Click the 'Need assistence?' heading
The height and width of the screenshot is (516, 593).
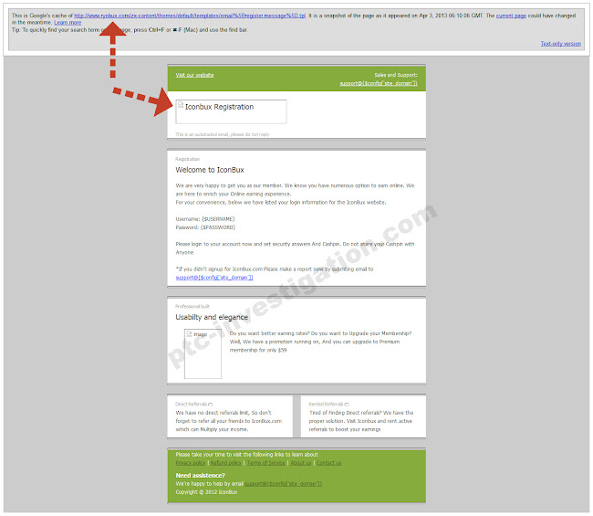coord(200,476)
